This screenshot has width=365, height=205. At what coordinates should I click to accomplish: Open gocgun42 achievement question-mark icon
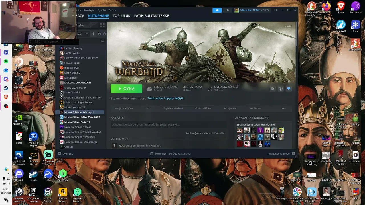pos(114,145)
